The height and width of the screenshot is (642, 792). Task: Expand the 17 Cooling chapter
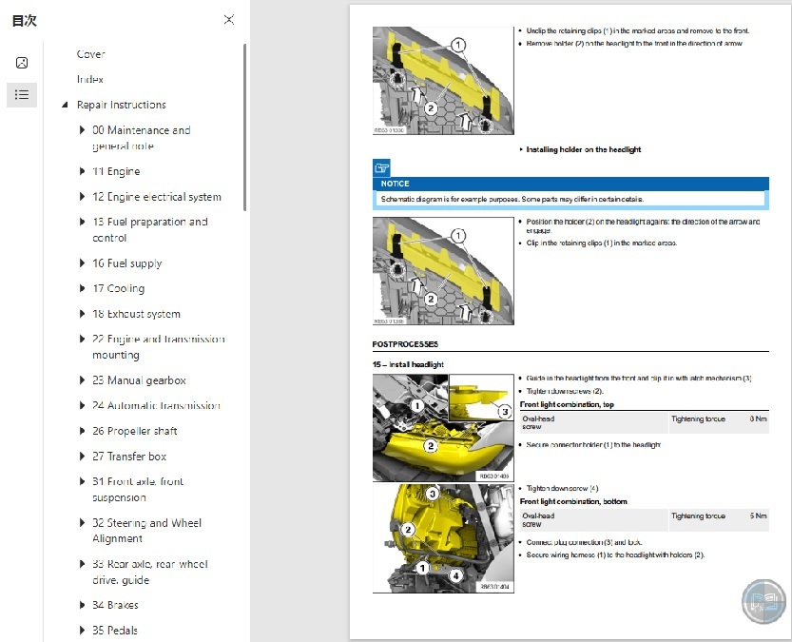(x=81, y=288)
